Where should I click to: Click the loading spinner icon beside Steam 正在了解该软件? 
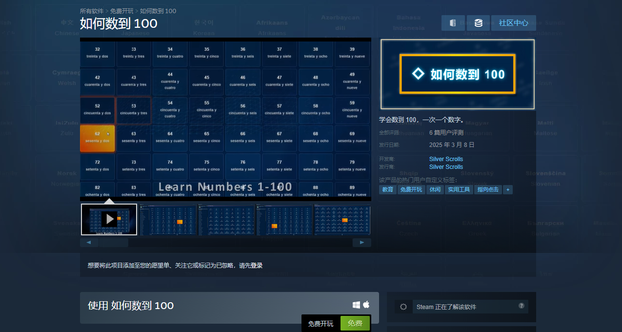click(403, 307)
